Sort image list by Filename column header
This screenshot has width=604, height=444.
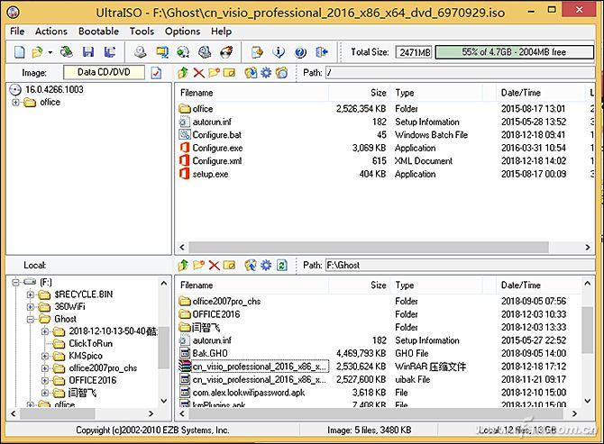click(253, 93)
